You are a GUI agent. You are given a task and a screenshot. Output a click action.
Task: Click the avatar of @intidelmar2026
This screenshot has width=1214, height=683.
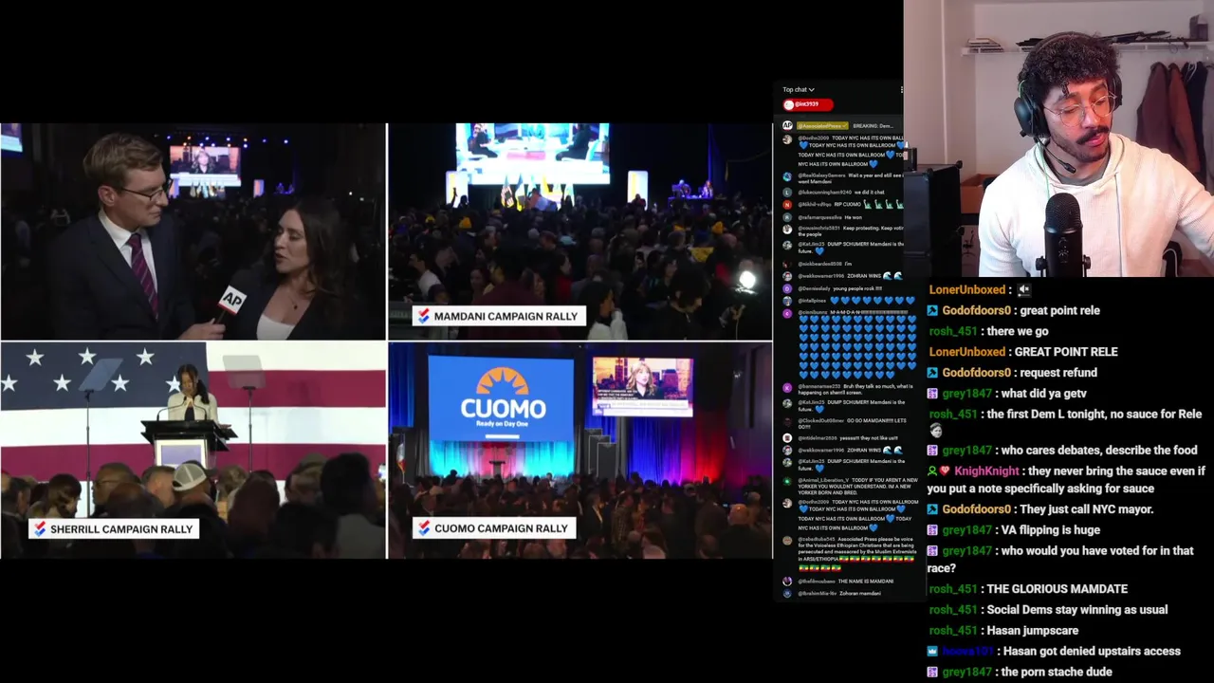click(x=787, y=438)
